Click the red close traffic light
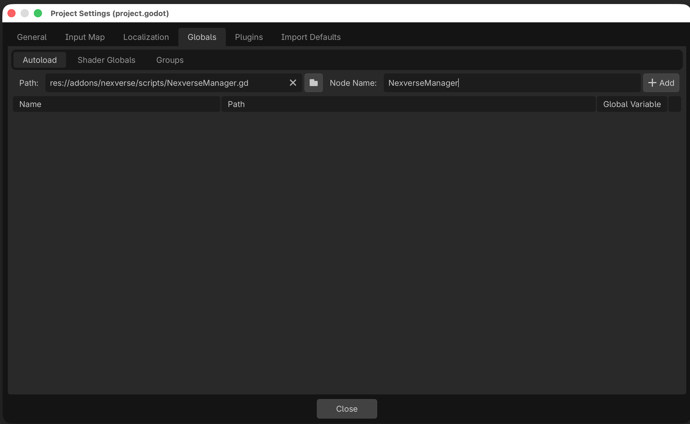 [x=11, y=13]
